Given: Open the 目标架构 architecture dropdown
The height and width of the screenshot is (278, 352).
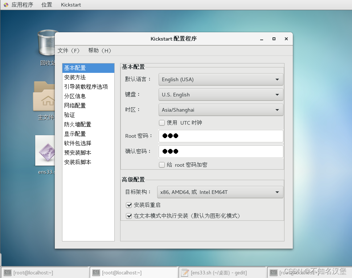Looking at the screenshot, I should tap(220, 192).
